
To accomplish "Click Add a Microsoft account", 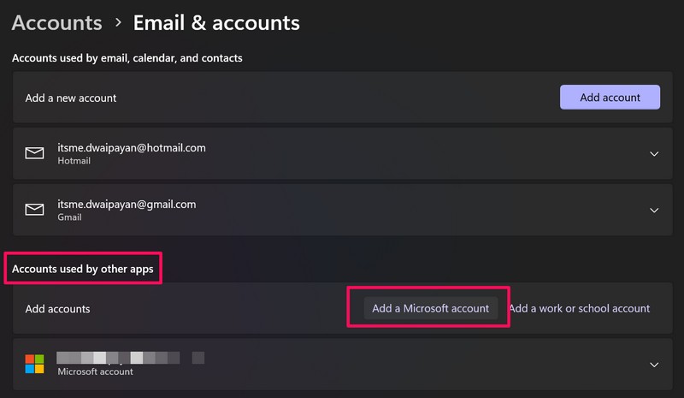I will point(430,308).
